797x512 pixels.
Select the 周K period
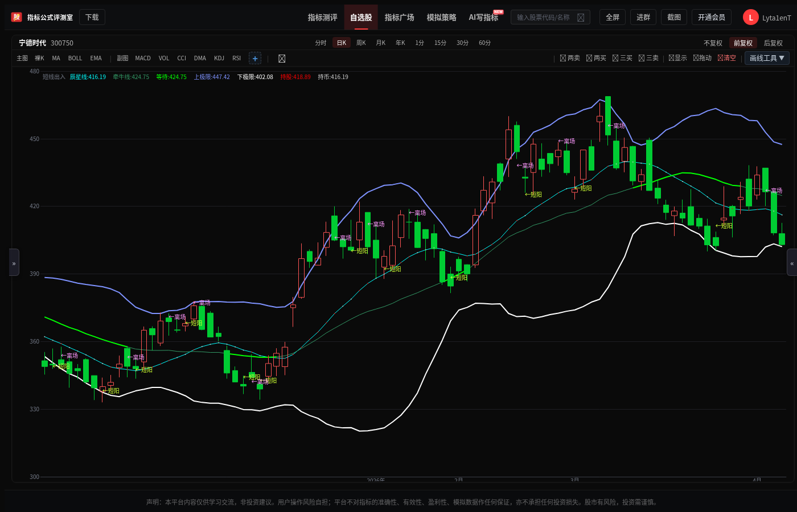[x=361, y=43]
